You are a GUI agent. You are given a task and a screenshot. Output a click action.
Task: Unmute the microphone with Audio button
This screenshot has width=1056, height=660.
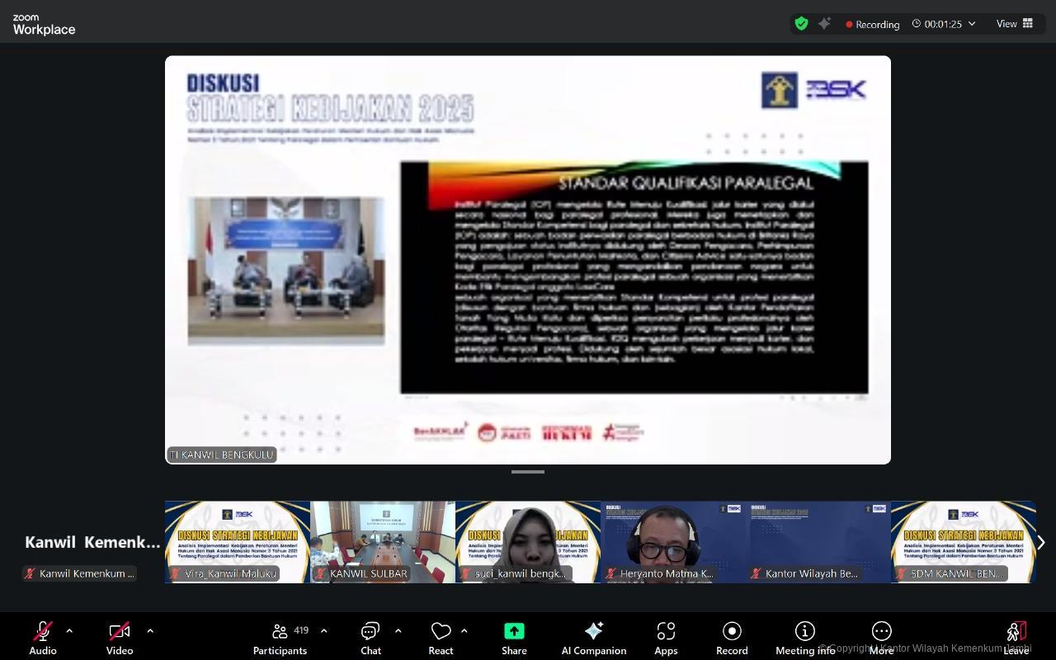click(43, 638)
